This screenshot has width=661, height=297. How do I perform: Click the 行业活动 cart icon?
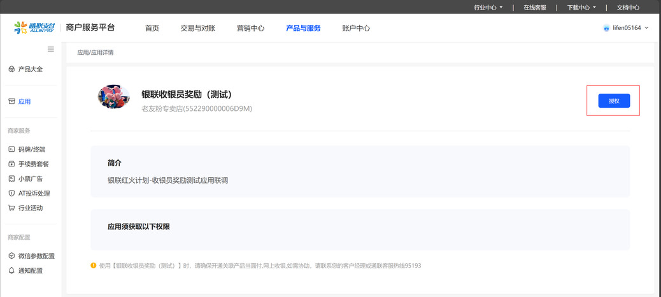coord(12,208)
